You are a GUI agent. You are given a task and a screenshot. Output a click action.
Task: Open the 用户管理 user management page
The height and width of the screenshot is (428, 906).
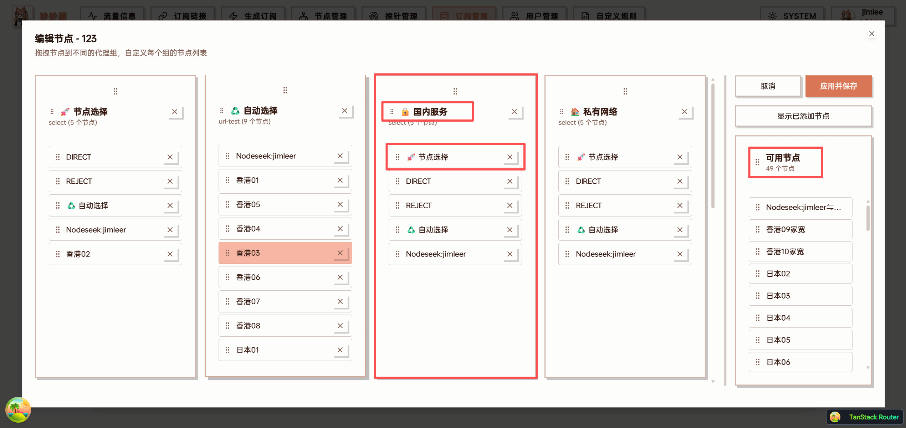pos(534,16)
